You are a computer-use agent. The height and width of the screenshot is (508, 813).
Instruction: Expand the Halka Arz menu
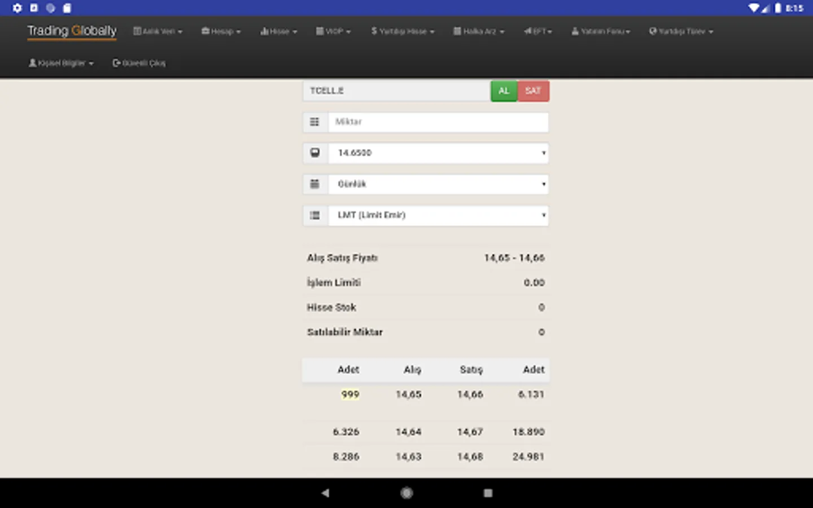click(479, 32)
